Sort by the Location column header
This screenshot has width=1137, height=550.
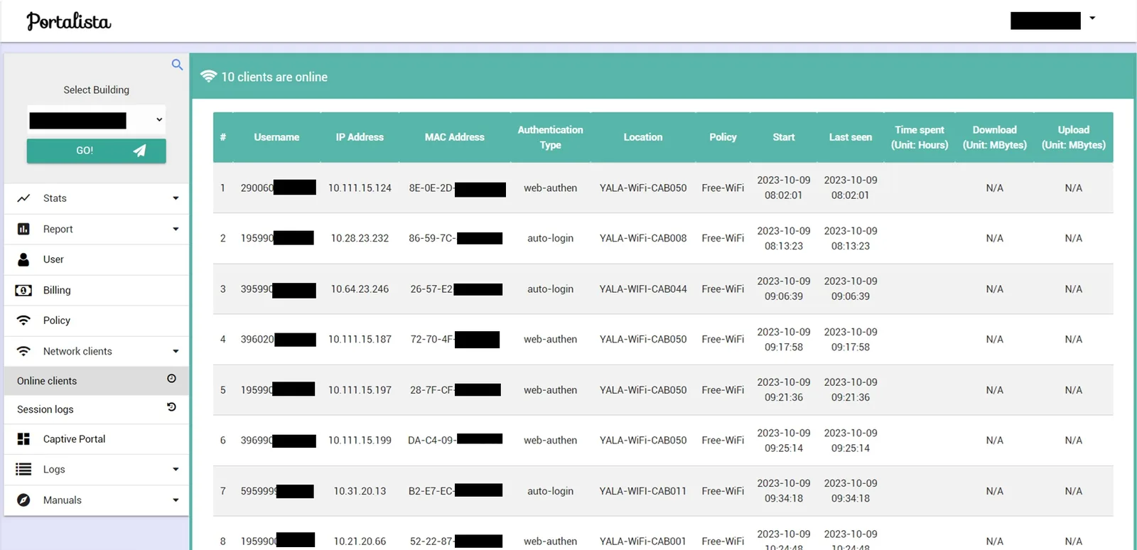tap(643, 137)
